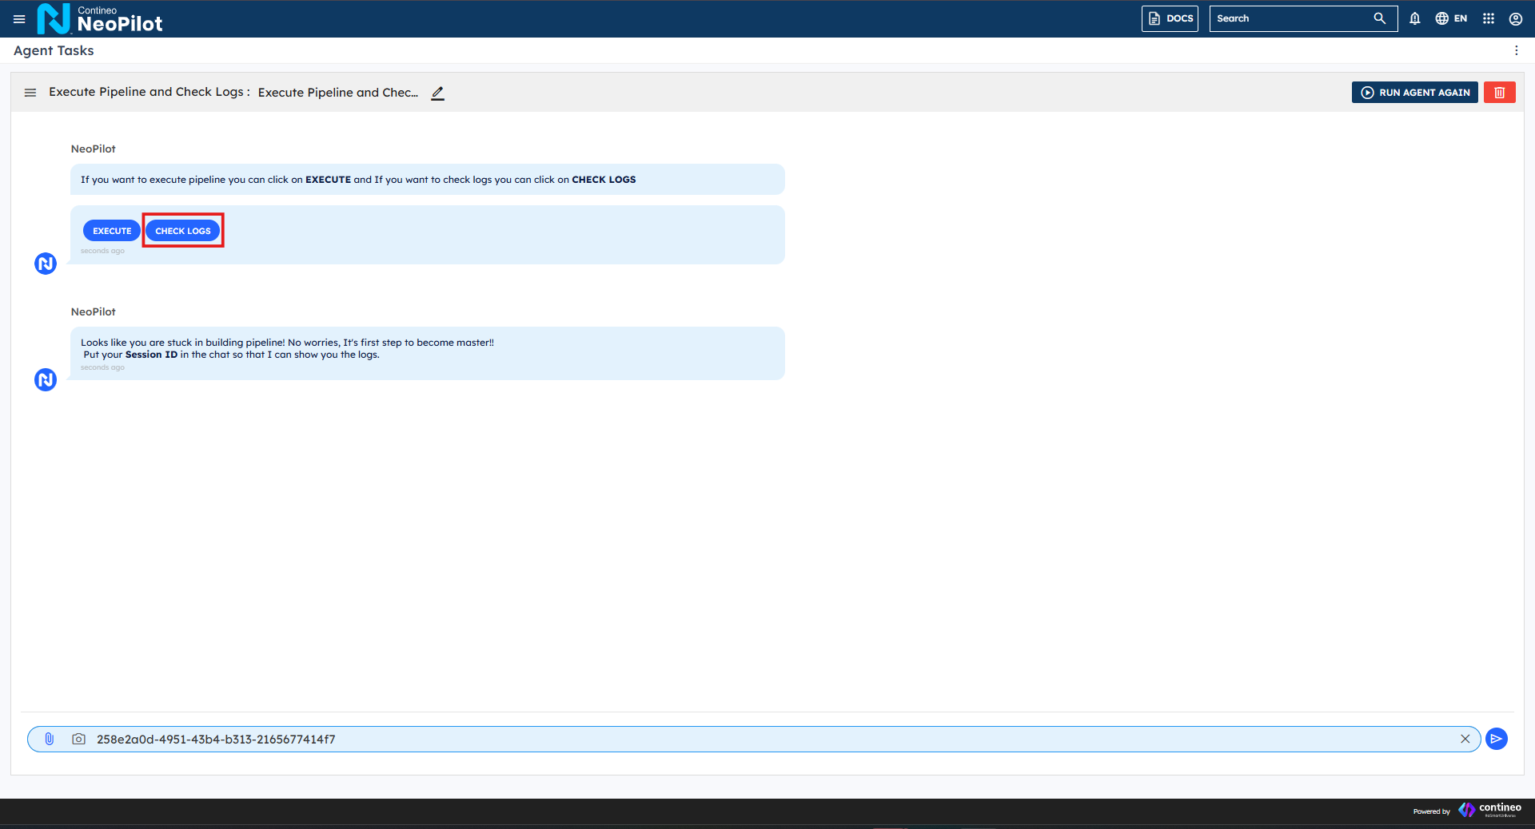
Task: Open Agent Tasks three-dot options menu
Action: coord(1516,50)
